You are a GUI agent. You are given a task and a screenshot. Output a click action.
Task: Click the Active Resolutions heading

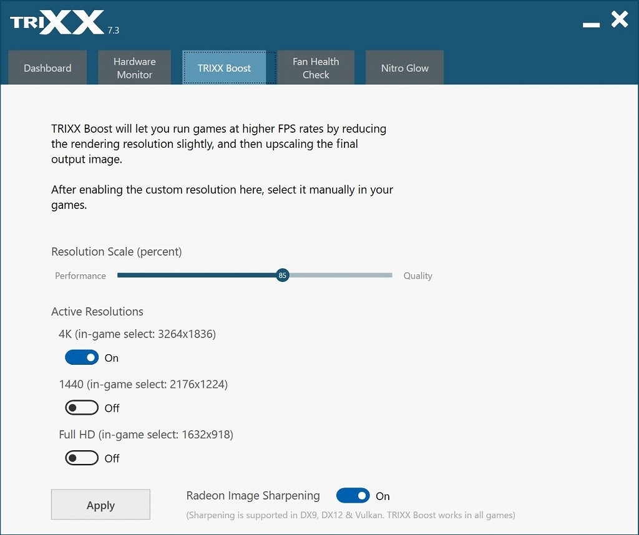[97, 312]
